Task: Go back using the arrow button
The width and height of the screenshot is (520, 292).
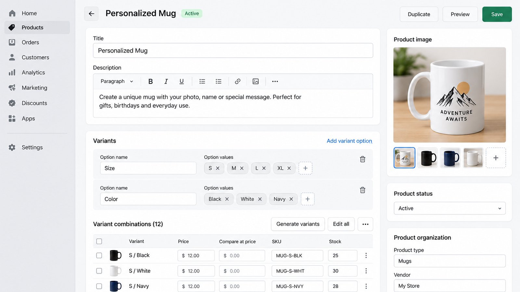Action: pyautogui.click(x=91, y=14)
